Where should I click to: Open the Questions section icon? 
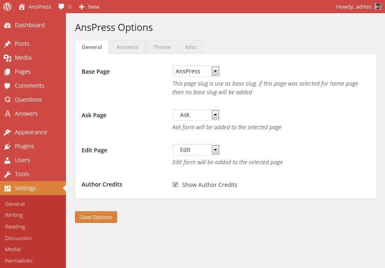point(8,100)
